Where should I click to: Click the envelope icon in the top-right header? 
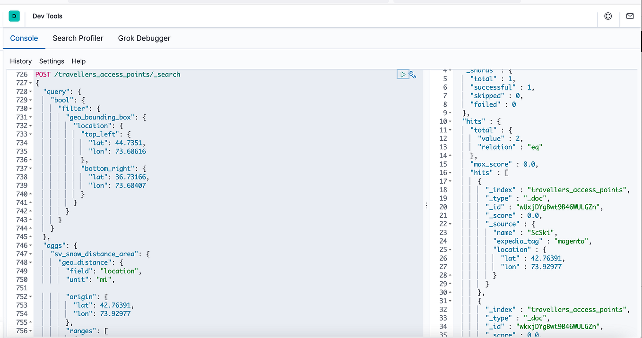630,16
